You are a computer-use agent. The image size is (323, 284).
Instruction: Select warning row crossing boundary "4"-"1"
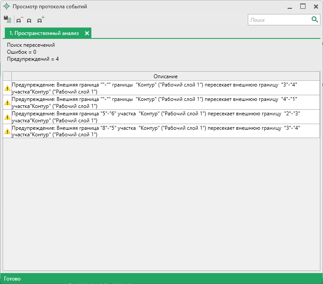165,102
